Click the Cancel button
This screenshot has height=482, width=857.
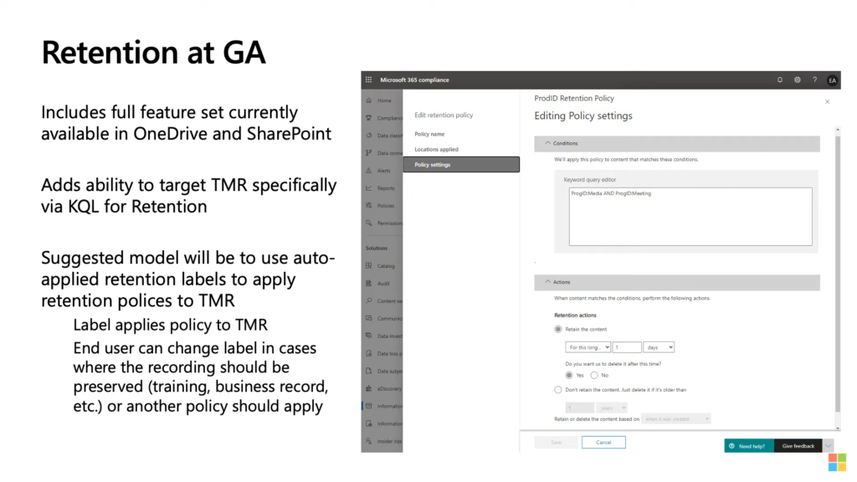pos(603,442)
